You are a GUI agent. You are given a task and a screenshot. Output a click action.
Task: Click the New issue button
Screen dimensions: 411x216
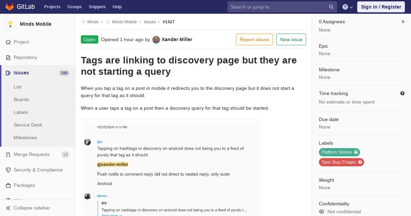(291, 39)
